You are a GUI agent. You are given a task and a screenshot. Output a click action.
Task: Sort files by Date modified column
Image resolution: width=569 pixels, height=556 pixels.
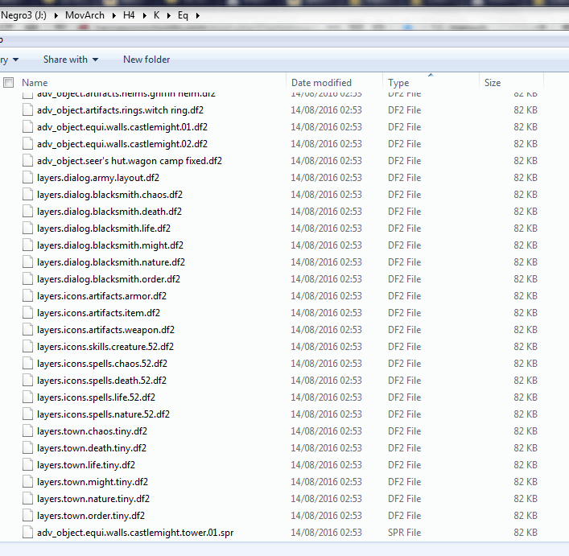321,83
